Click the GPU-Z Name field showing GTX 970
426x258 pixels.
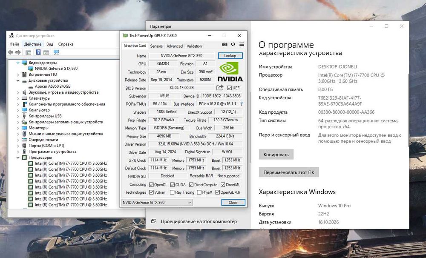pos(181,56)
